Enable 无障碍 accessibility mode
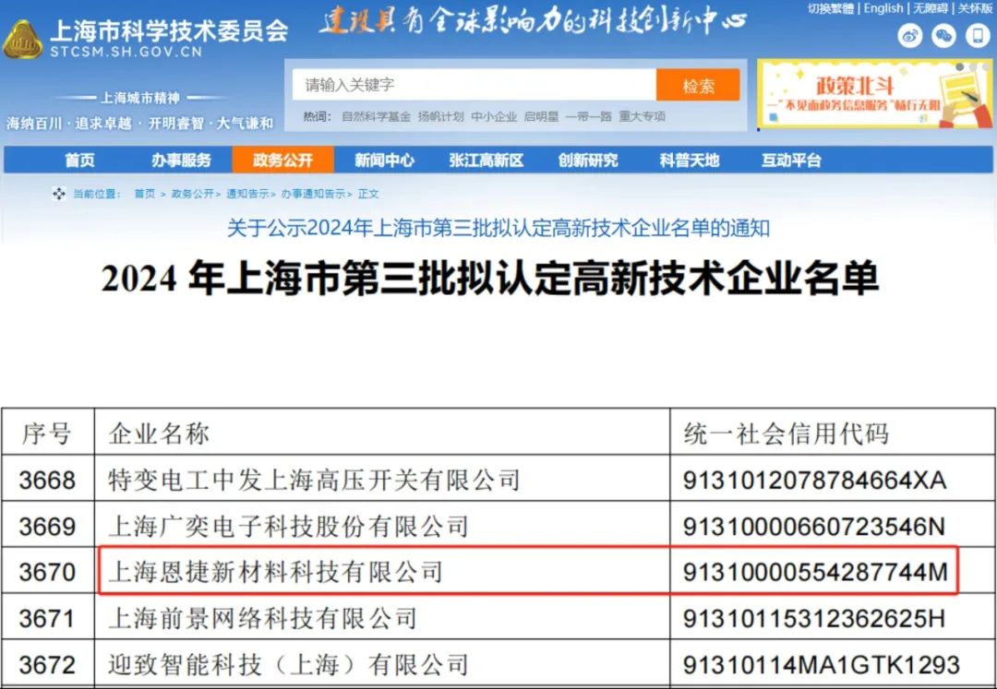The height and width of the screenshot is (689, 997). tap(931, 8)
